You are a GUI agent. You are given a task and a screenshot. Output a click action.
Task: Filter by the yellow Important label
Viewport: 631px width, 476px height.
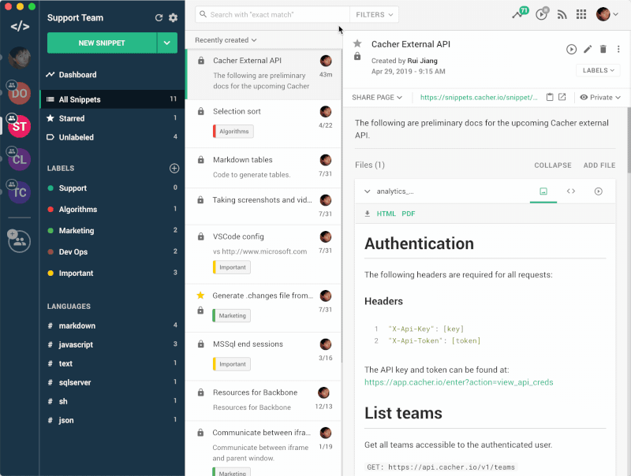click(112, 273)
